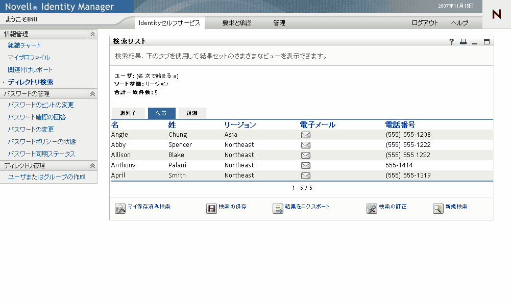Open the 要求と承認 tab

click(x=237, y=23)
